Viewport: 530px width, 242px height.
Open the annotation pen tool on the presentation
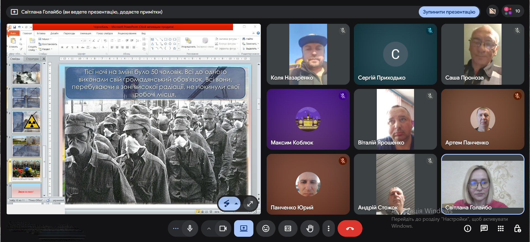227,204
